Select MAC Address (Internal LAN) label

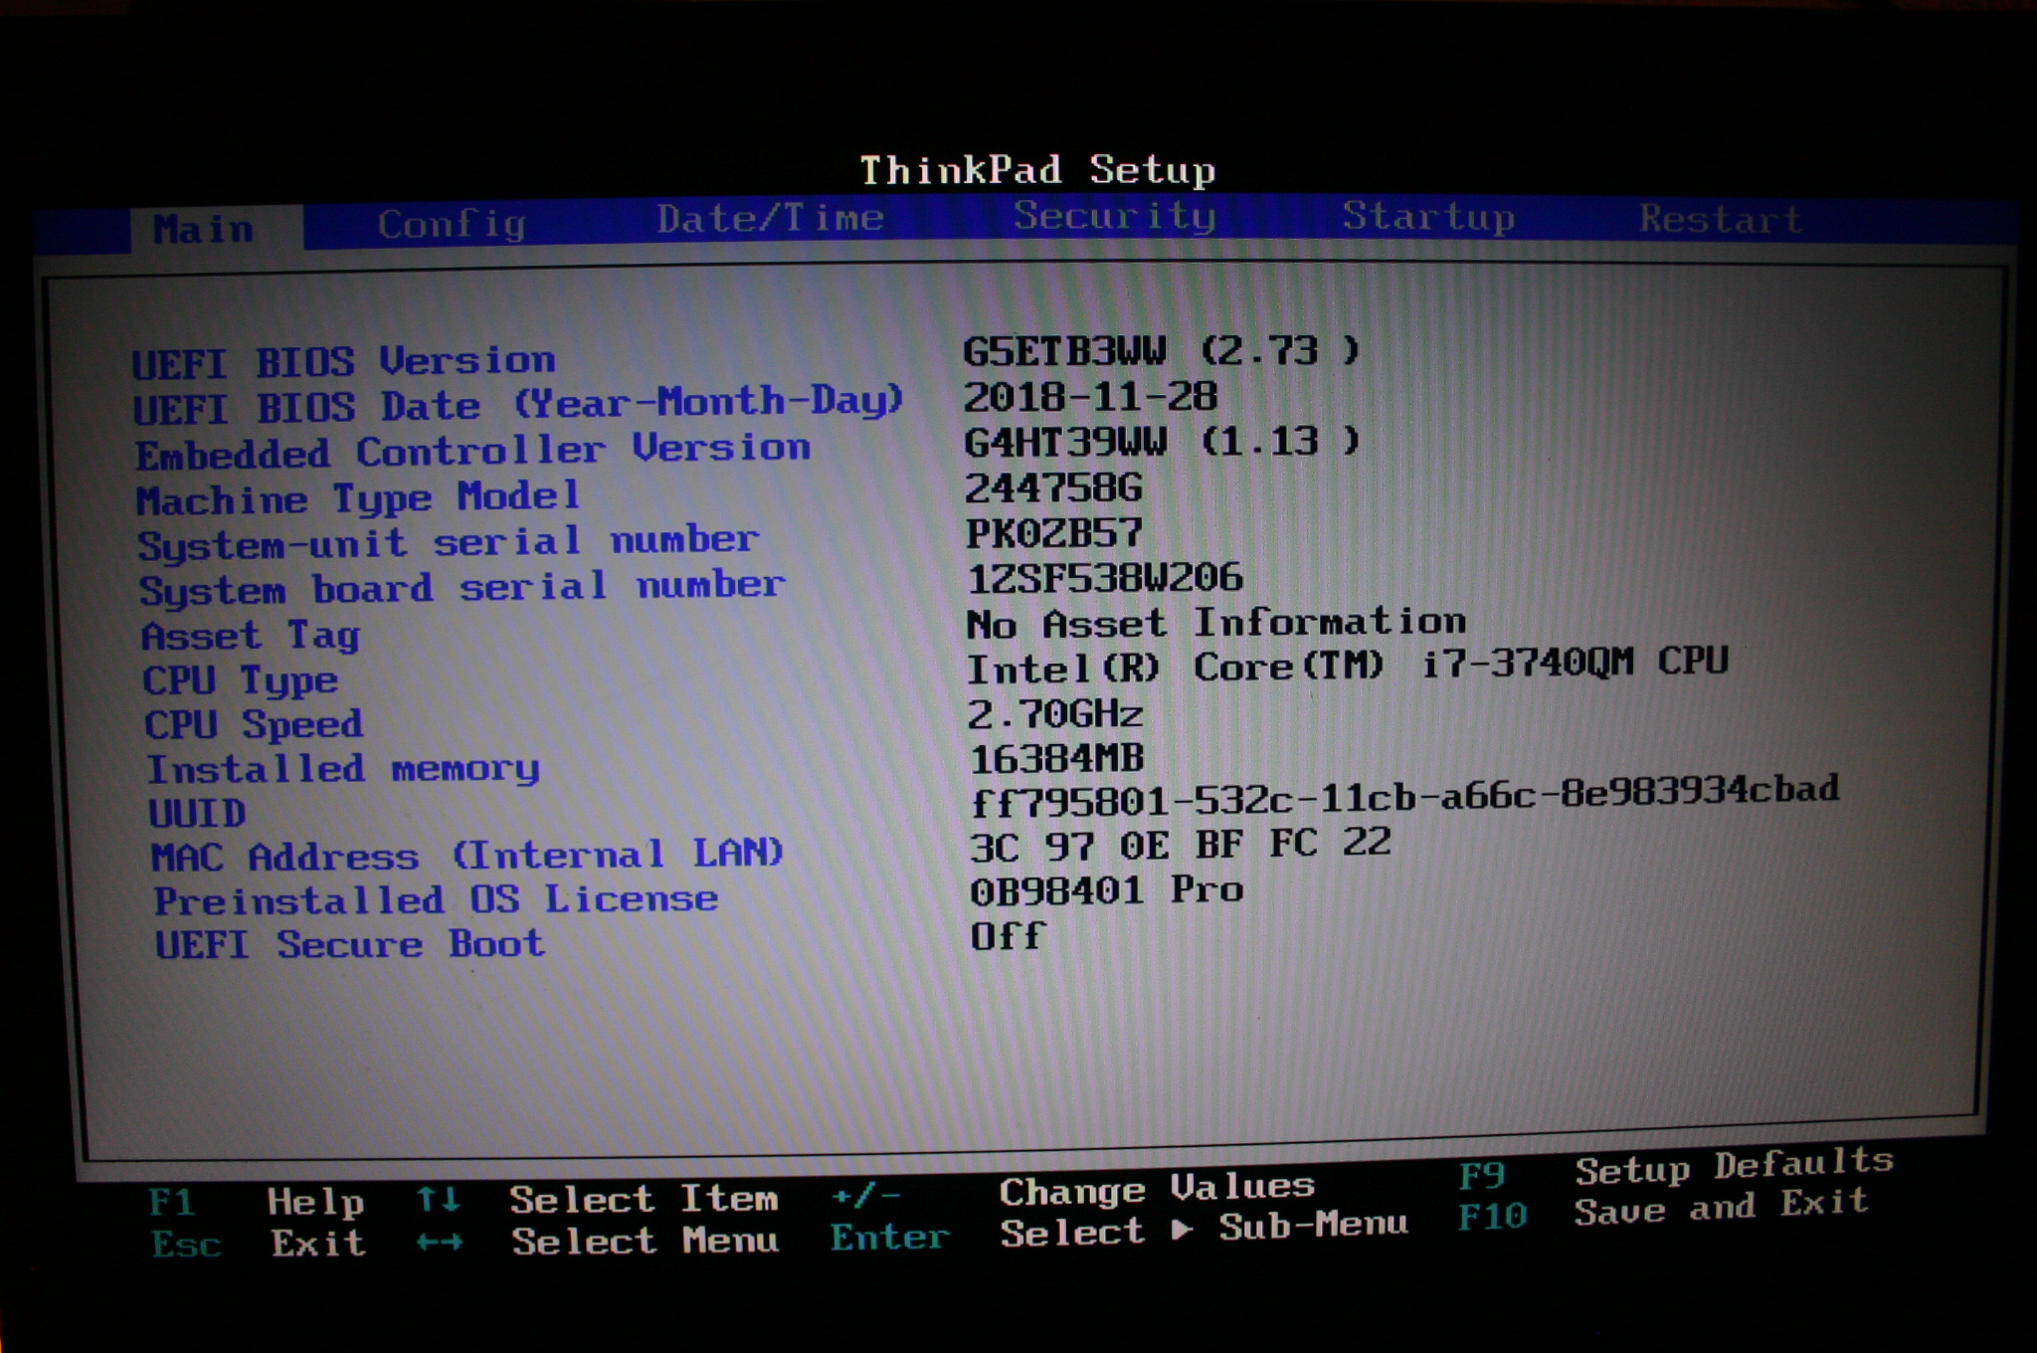(x=467, y=856)
